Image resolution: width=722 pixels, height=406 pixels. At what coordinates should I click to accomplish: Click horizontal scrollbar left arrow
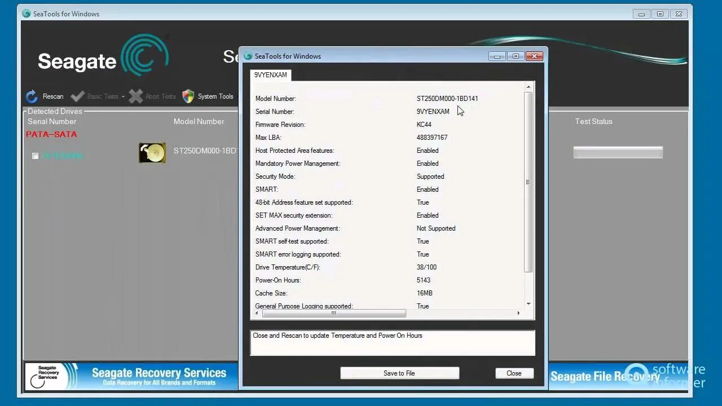tap(257, 313)
